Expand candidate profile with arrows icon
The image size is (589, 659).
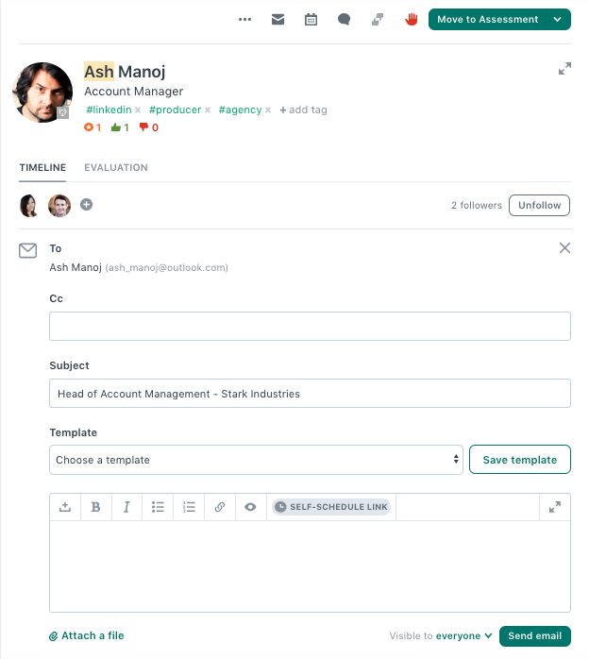point(564,69)
